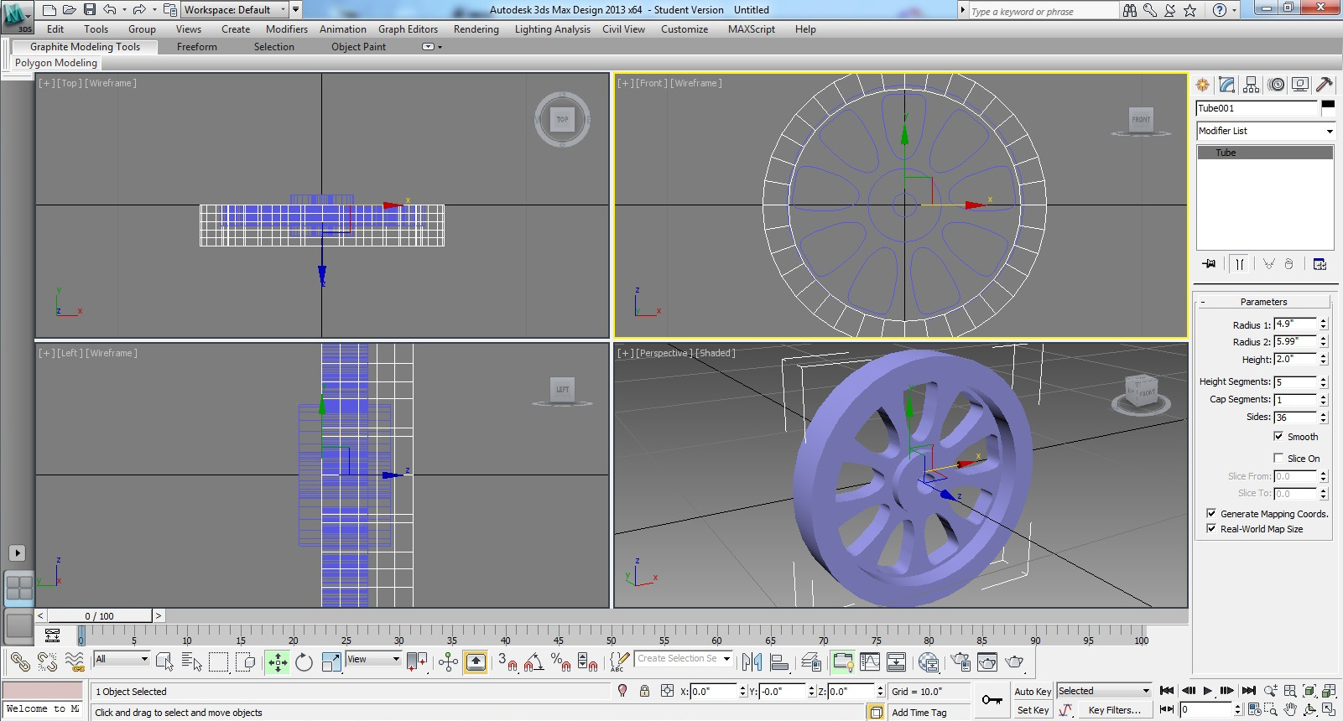Uncheck the Smooth checkbox
The height and width of the screenshot is (721, 1343).
tap(1278, 436)
